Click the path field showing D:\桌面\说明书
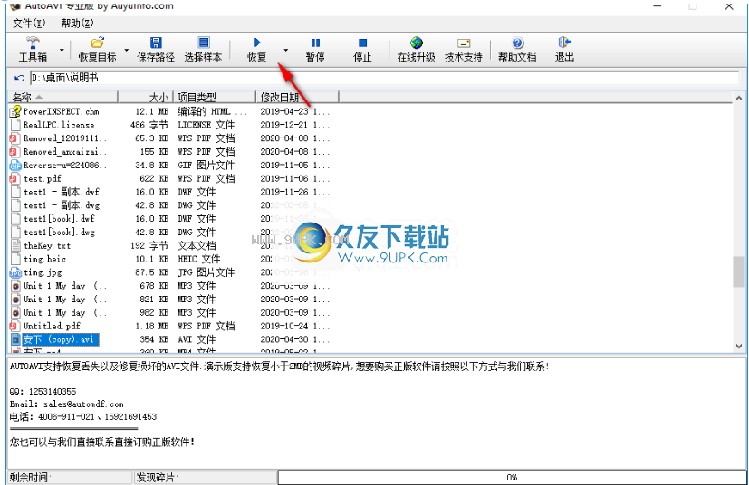Image resolution: width=749 pixels, height=485 pixels. click(x=385, y=77)
